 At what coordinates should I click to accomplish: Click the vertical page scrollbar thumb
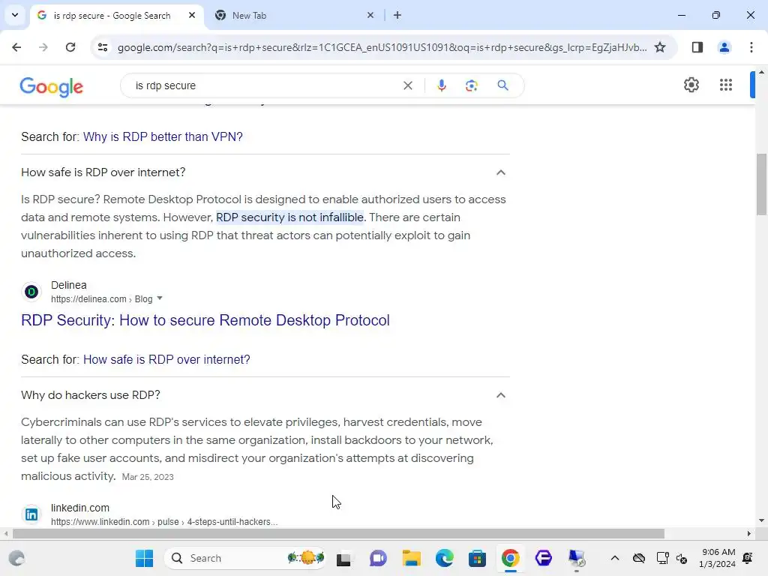click(x=761, y=184)
